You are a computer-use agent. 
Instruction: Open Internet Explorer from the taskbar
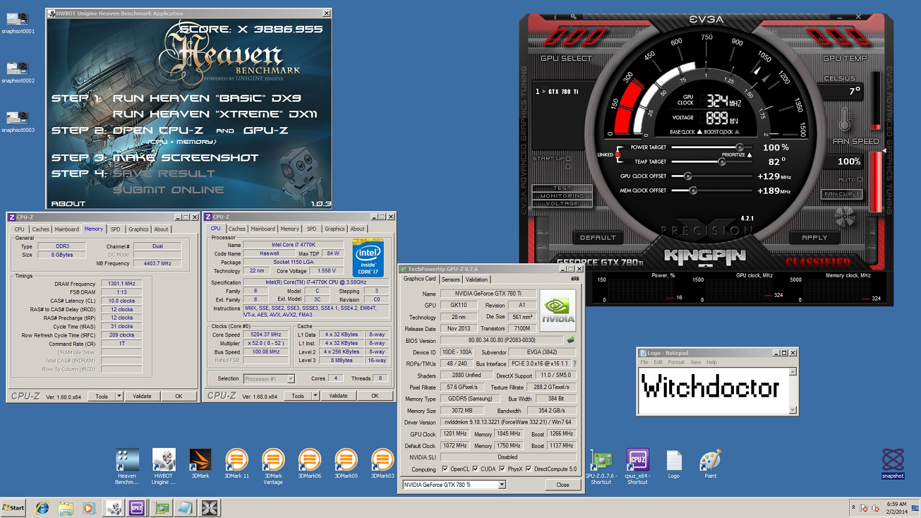point(42,508)
